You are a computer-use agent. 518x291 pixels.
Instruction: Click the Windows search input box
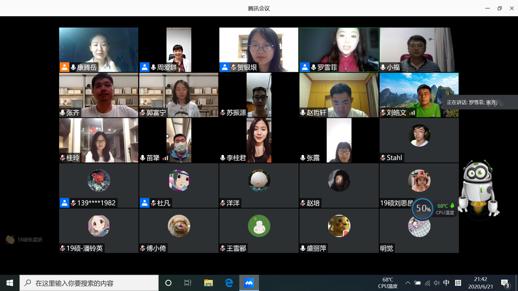89,282
